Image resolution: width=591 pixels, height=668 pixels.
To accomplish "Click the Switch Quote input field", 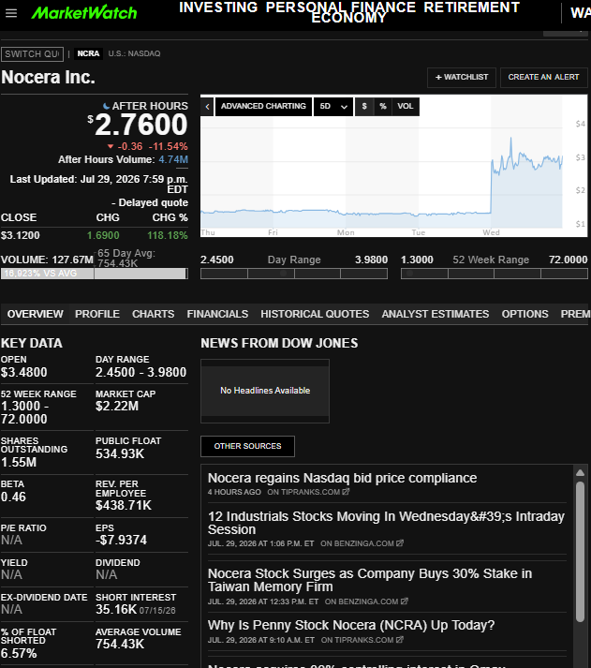I will pyautogui.click(x=33, y=54).
